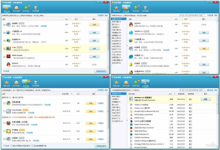
Task: Select the highlighted first category in the software library sidebar
Action: [x=119, y=19]
